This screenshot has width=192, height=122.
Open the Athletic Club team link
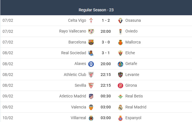click(x=75, y=75)
